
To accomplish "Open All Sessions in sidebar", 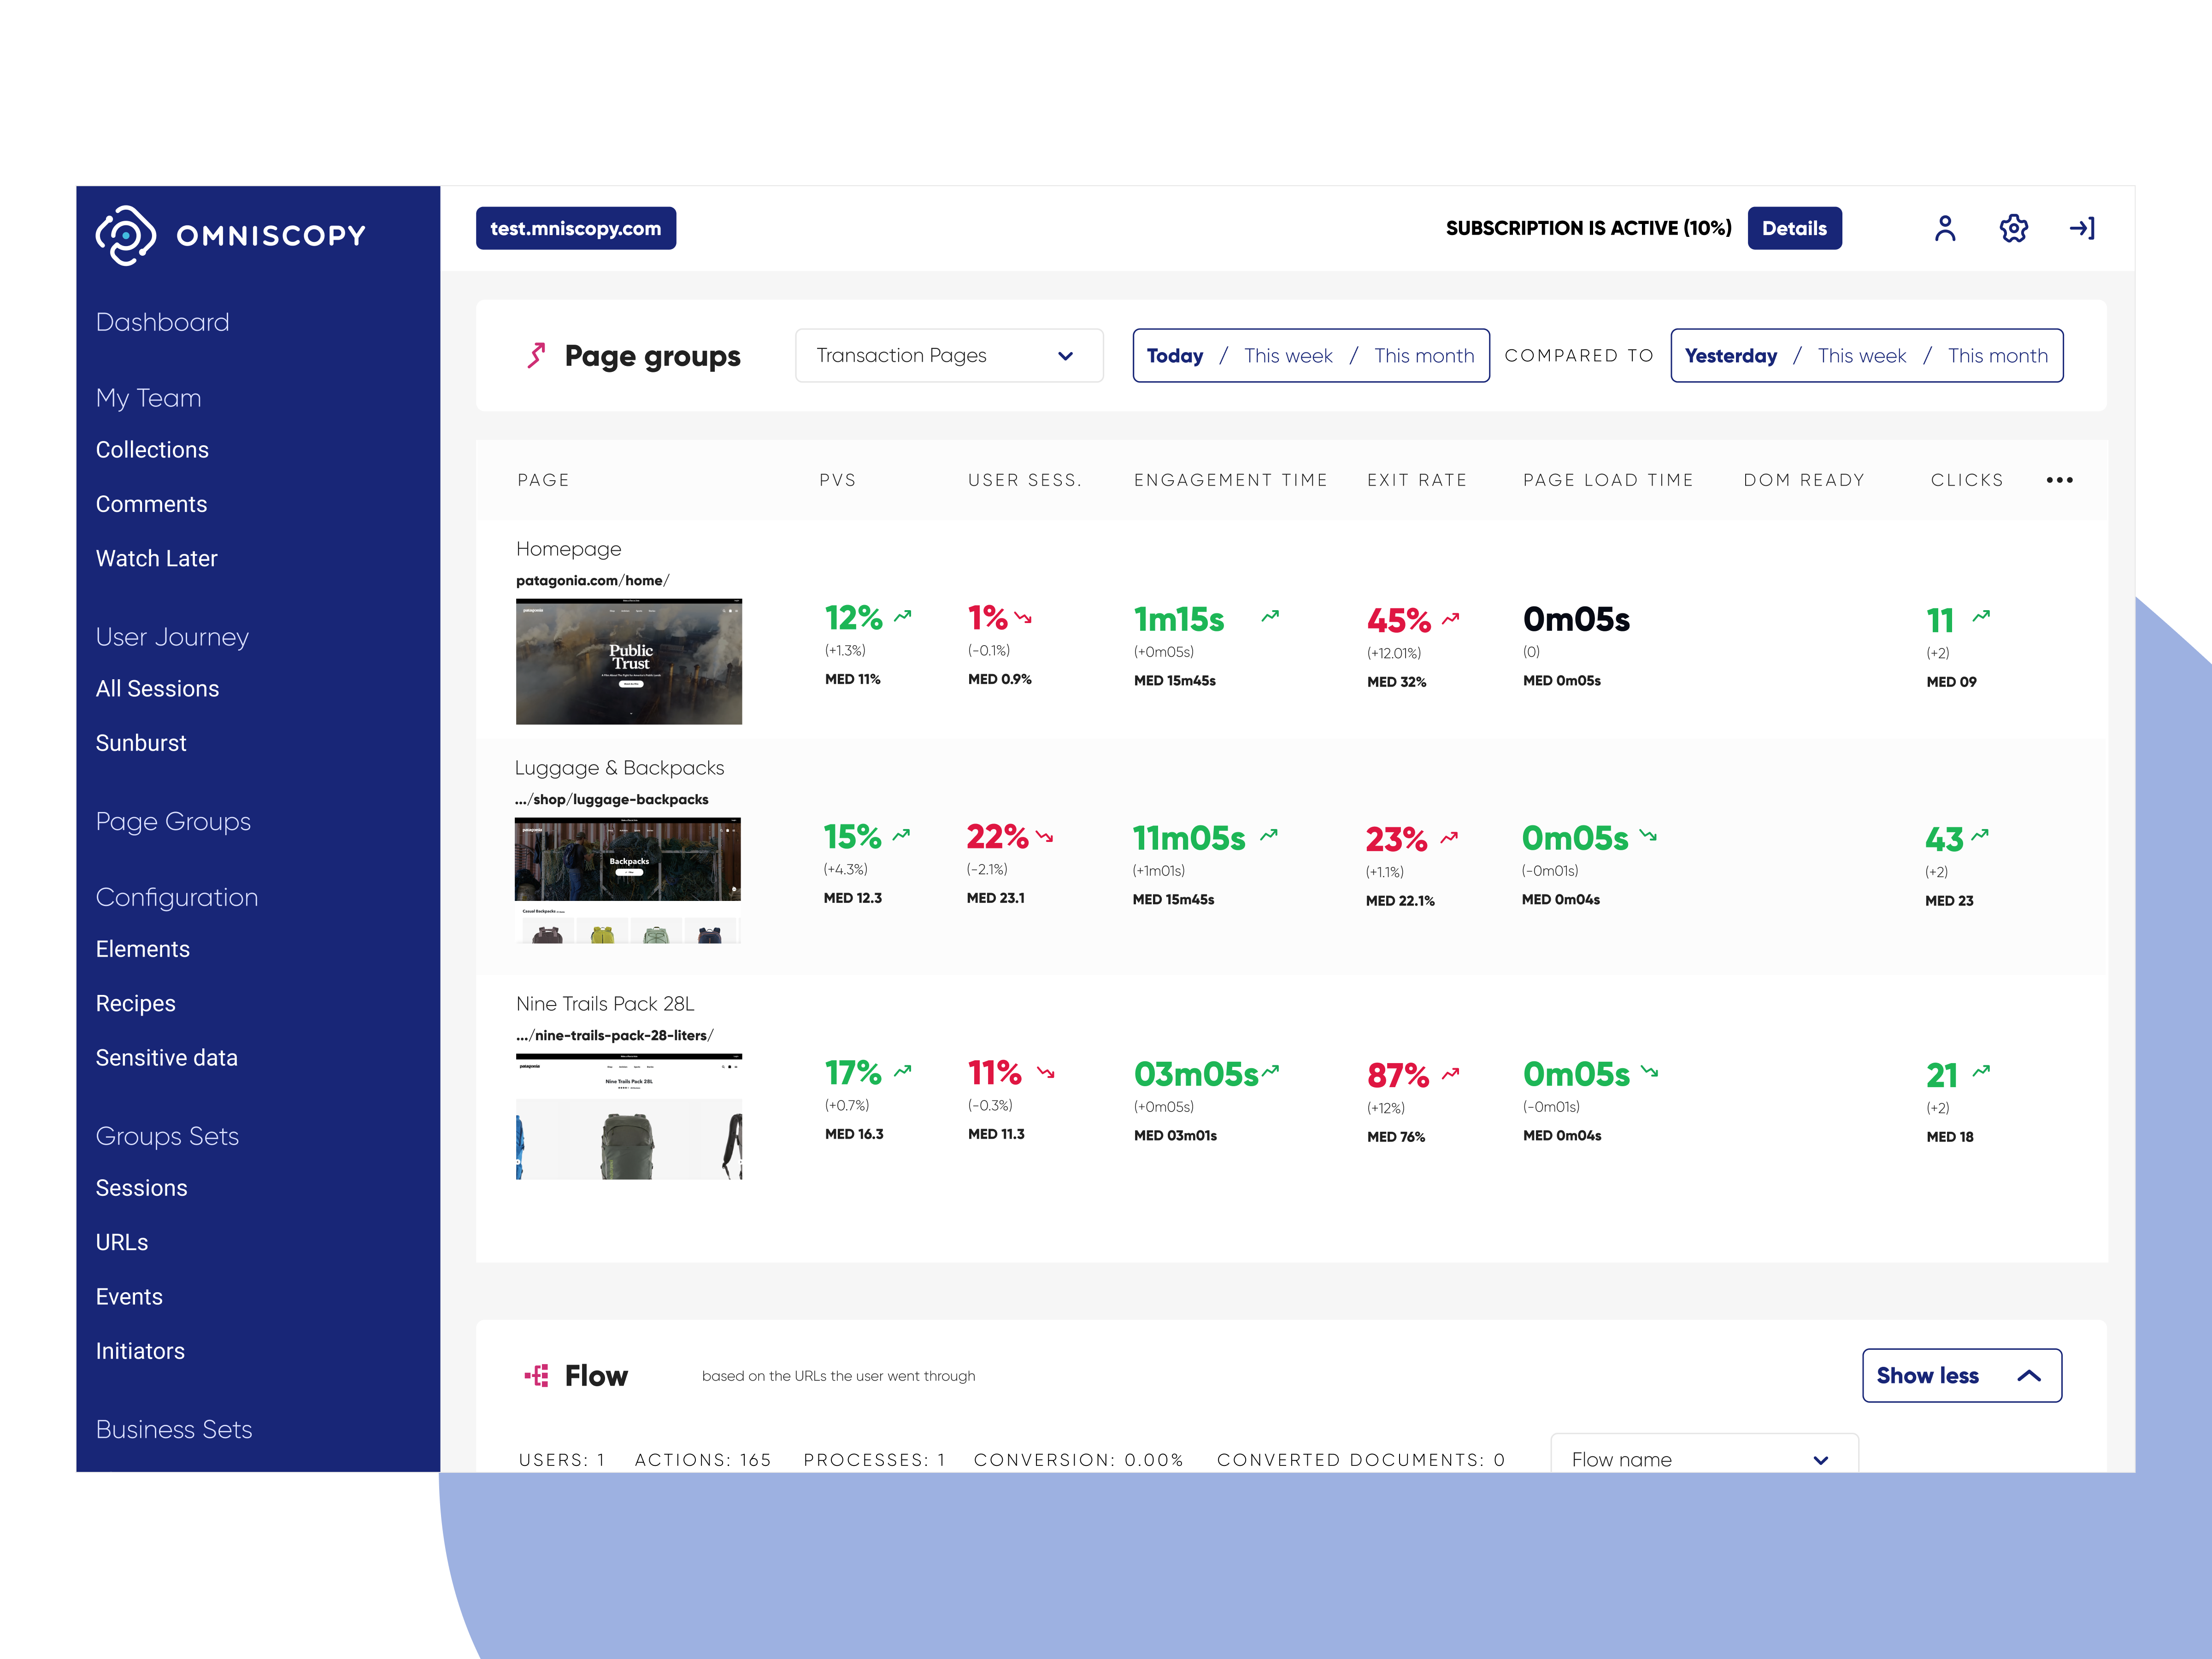I will coord(157,689).
